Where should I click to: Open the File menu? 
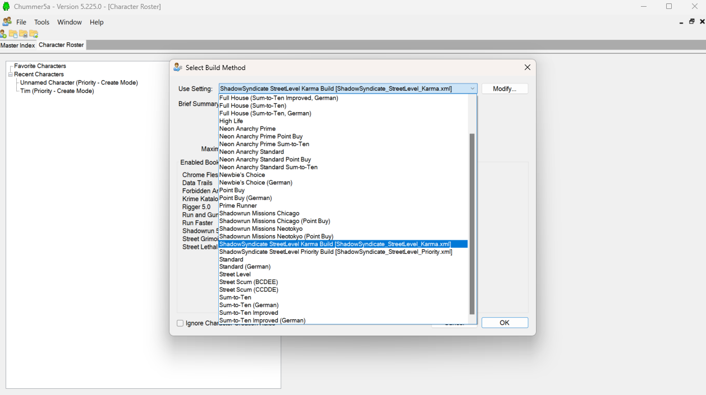(x=21, y=22)
